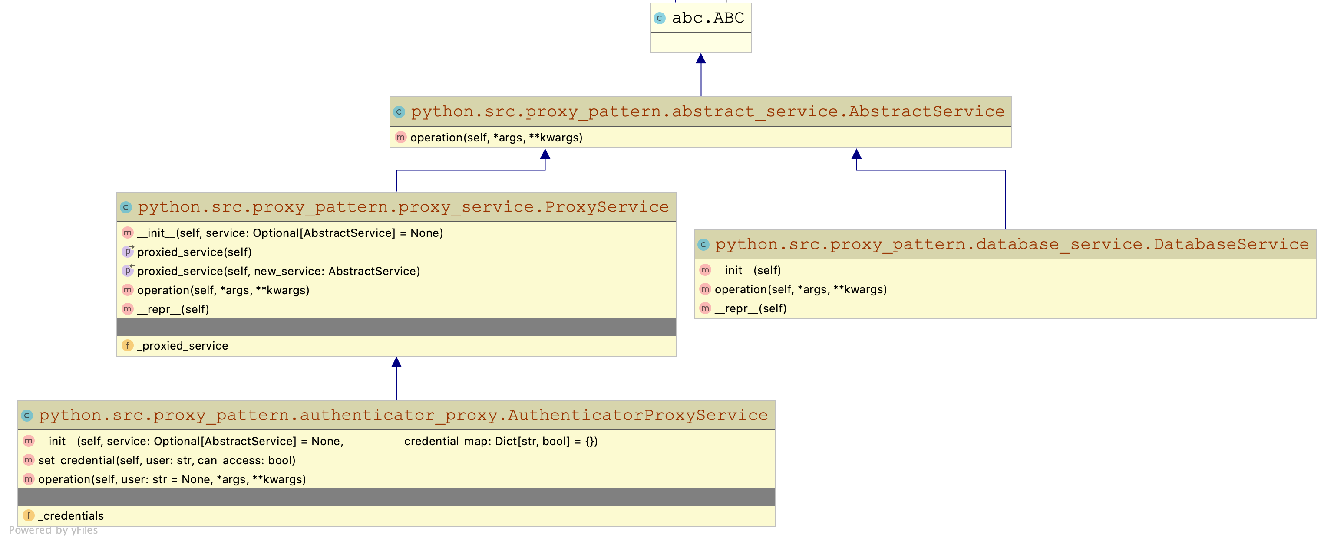Click the DatabaseService __repr__ method entry

click(x=750, y=309)
